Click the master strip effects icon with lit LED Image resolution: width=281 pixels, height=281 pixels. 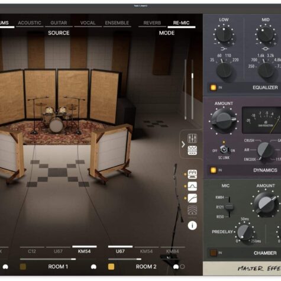click(192, 175)
